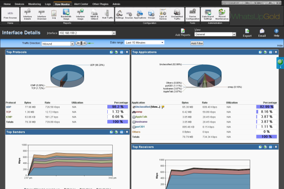Open the Interface dropdown
Screen dimensions: 284x189
114,33
